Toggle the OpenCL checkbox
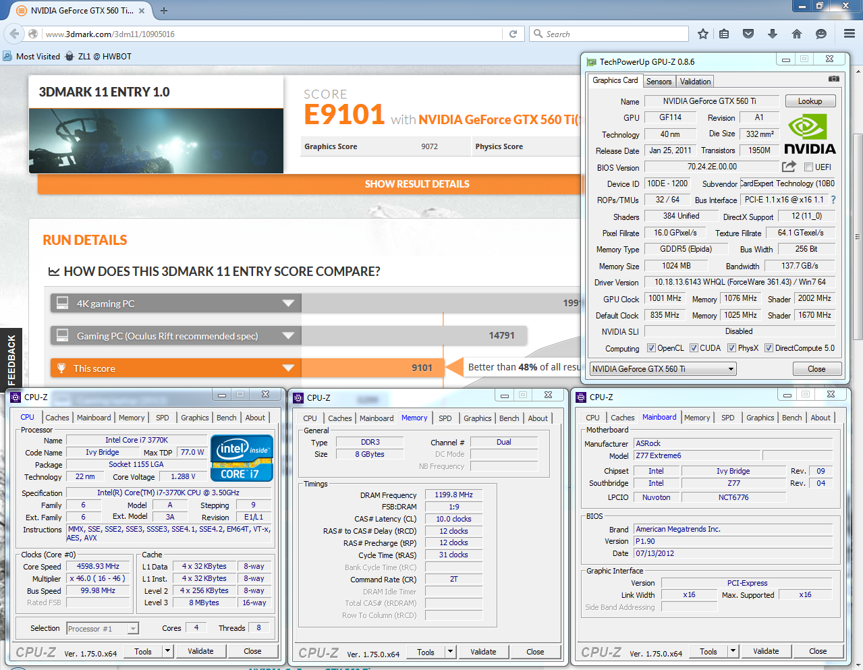 (651, 348)
